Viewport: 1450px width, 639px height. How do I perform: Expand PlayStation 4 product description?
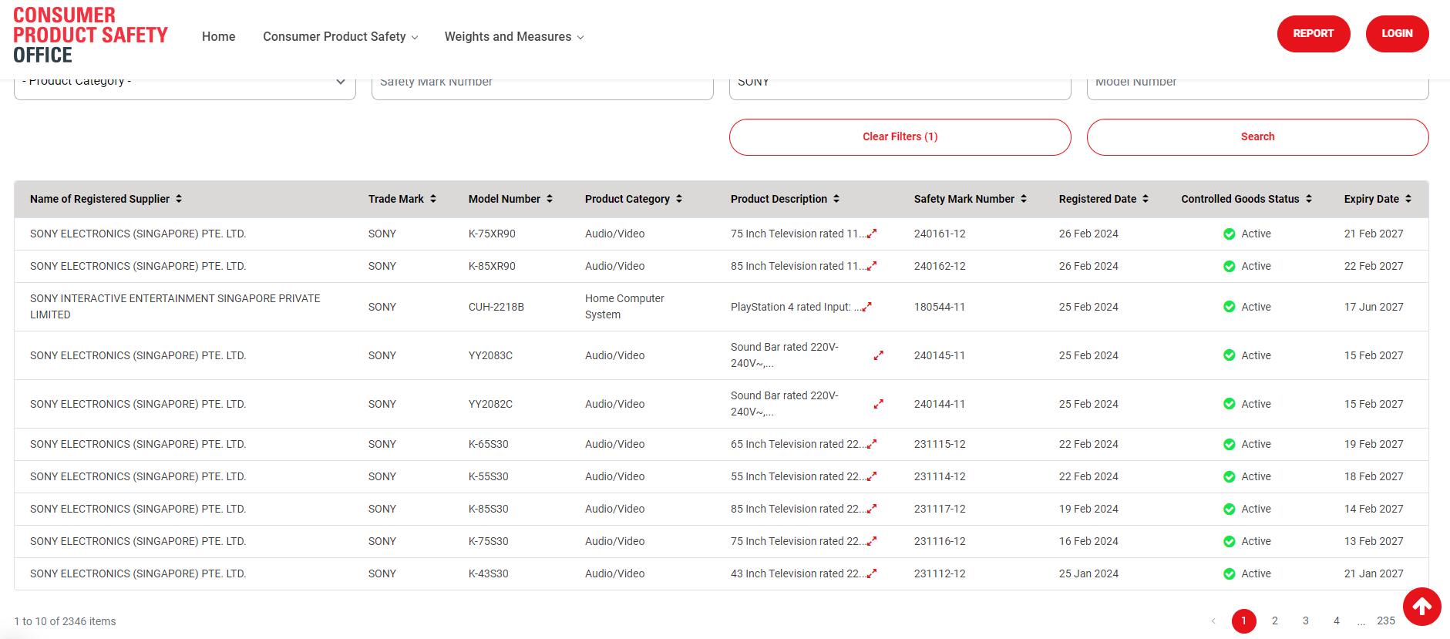point(866,307)
